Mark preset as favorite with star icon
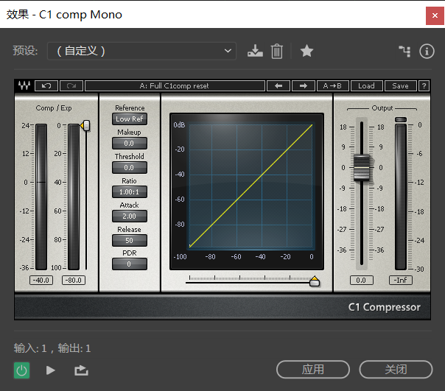This screenshot has height=391, width=445. pos(306,51)
